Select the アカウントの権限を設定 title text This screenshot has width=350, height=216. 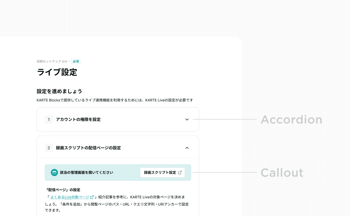pyautogui.click(x=78, y=119)
